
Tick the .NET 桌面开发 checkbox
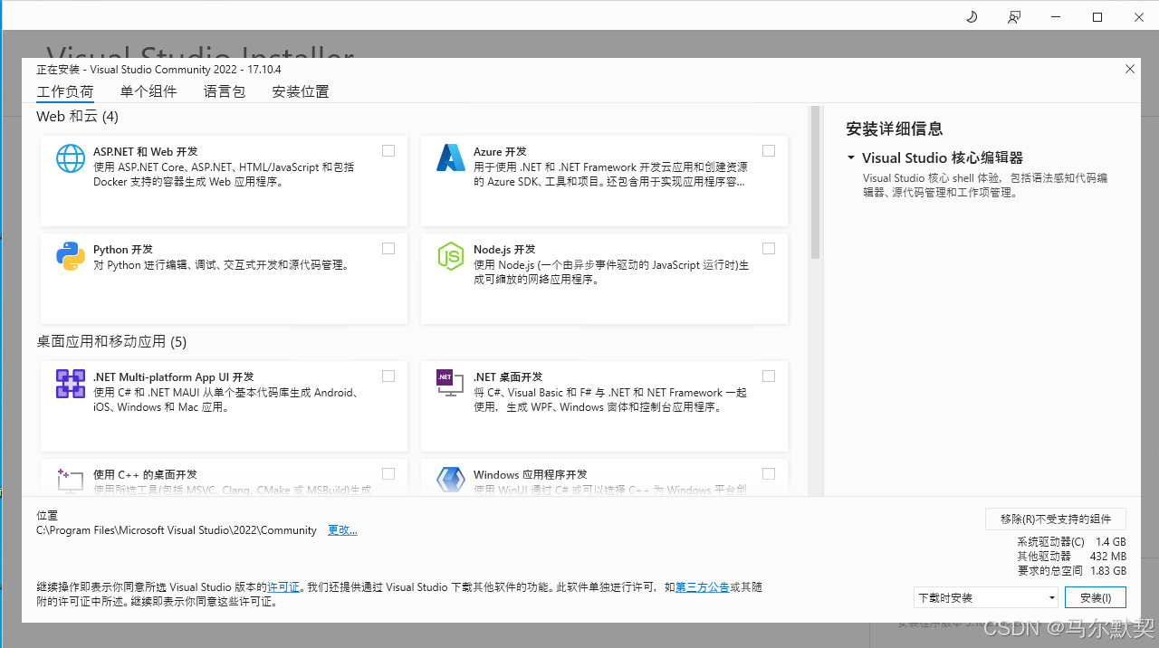[769, 376]
